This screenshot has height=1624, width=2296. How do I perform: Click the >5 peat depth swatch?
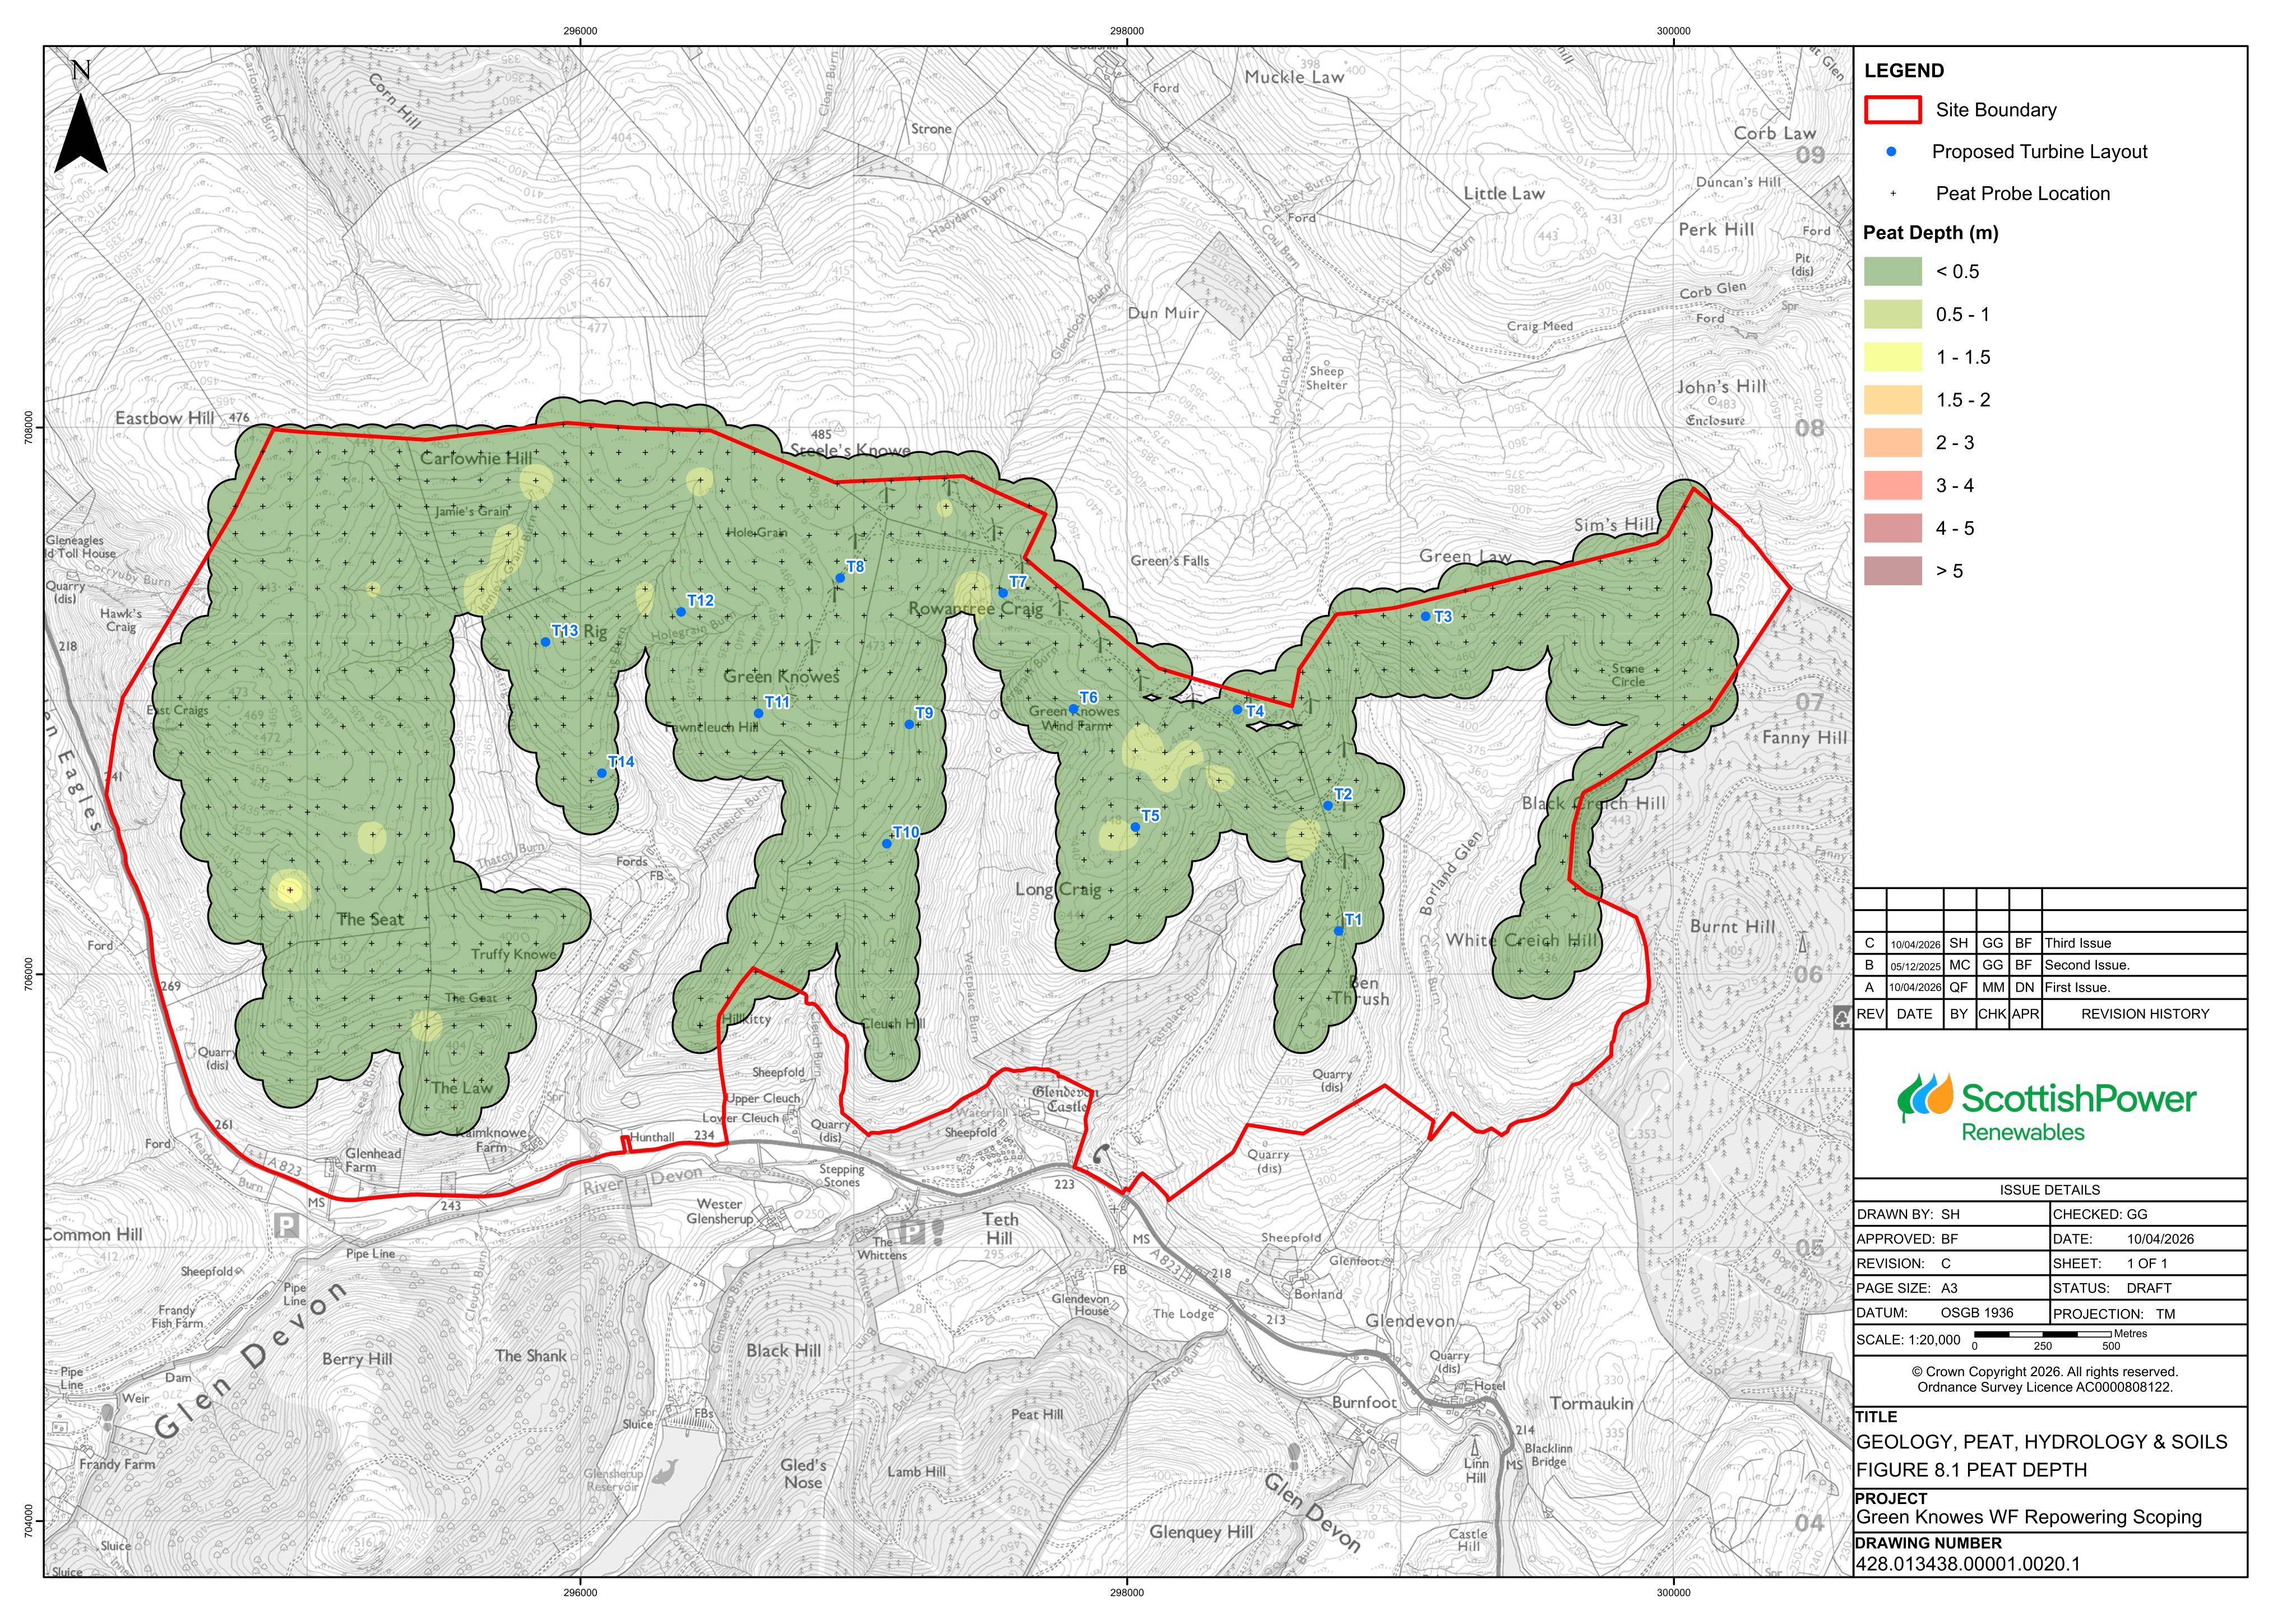click(x=1892, y=571)
